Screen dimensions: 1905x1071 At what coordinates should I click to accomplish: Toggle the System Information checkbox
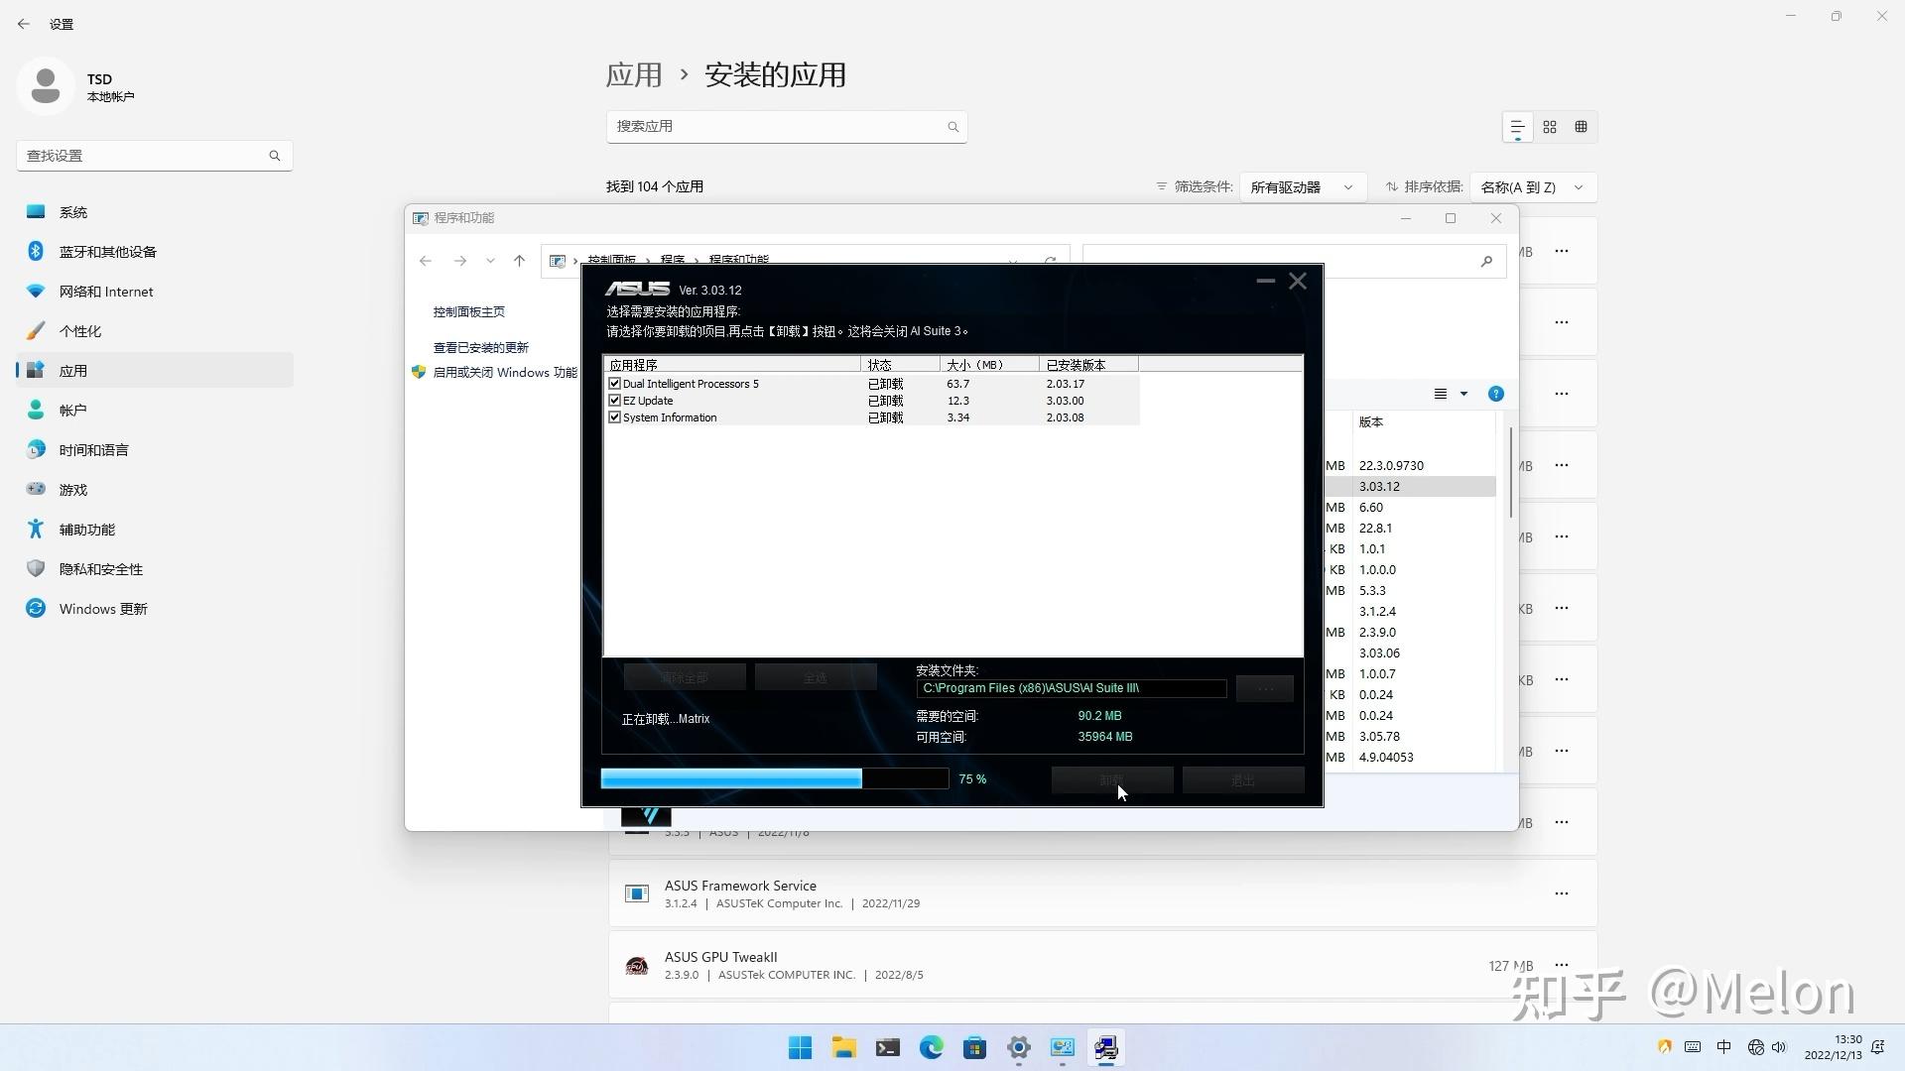[614, 417]
